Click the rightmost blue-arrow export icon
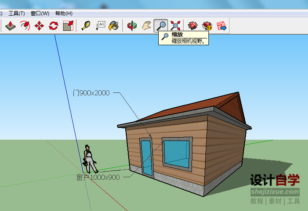 pos(222,26)
